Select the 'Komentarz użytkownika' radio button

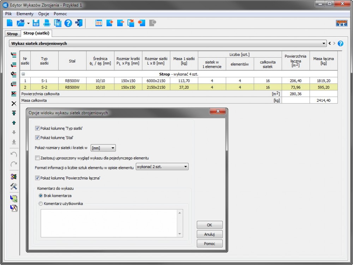click(41, 204)
